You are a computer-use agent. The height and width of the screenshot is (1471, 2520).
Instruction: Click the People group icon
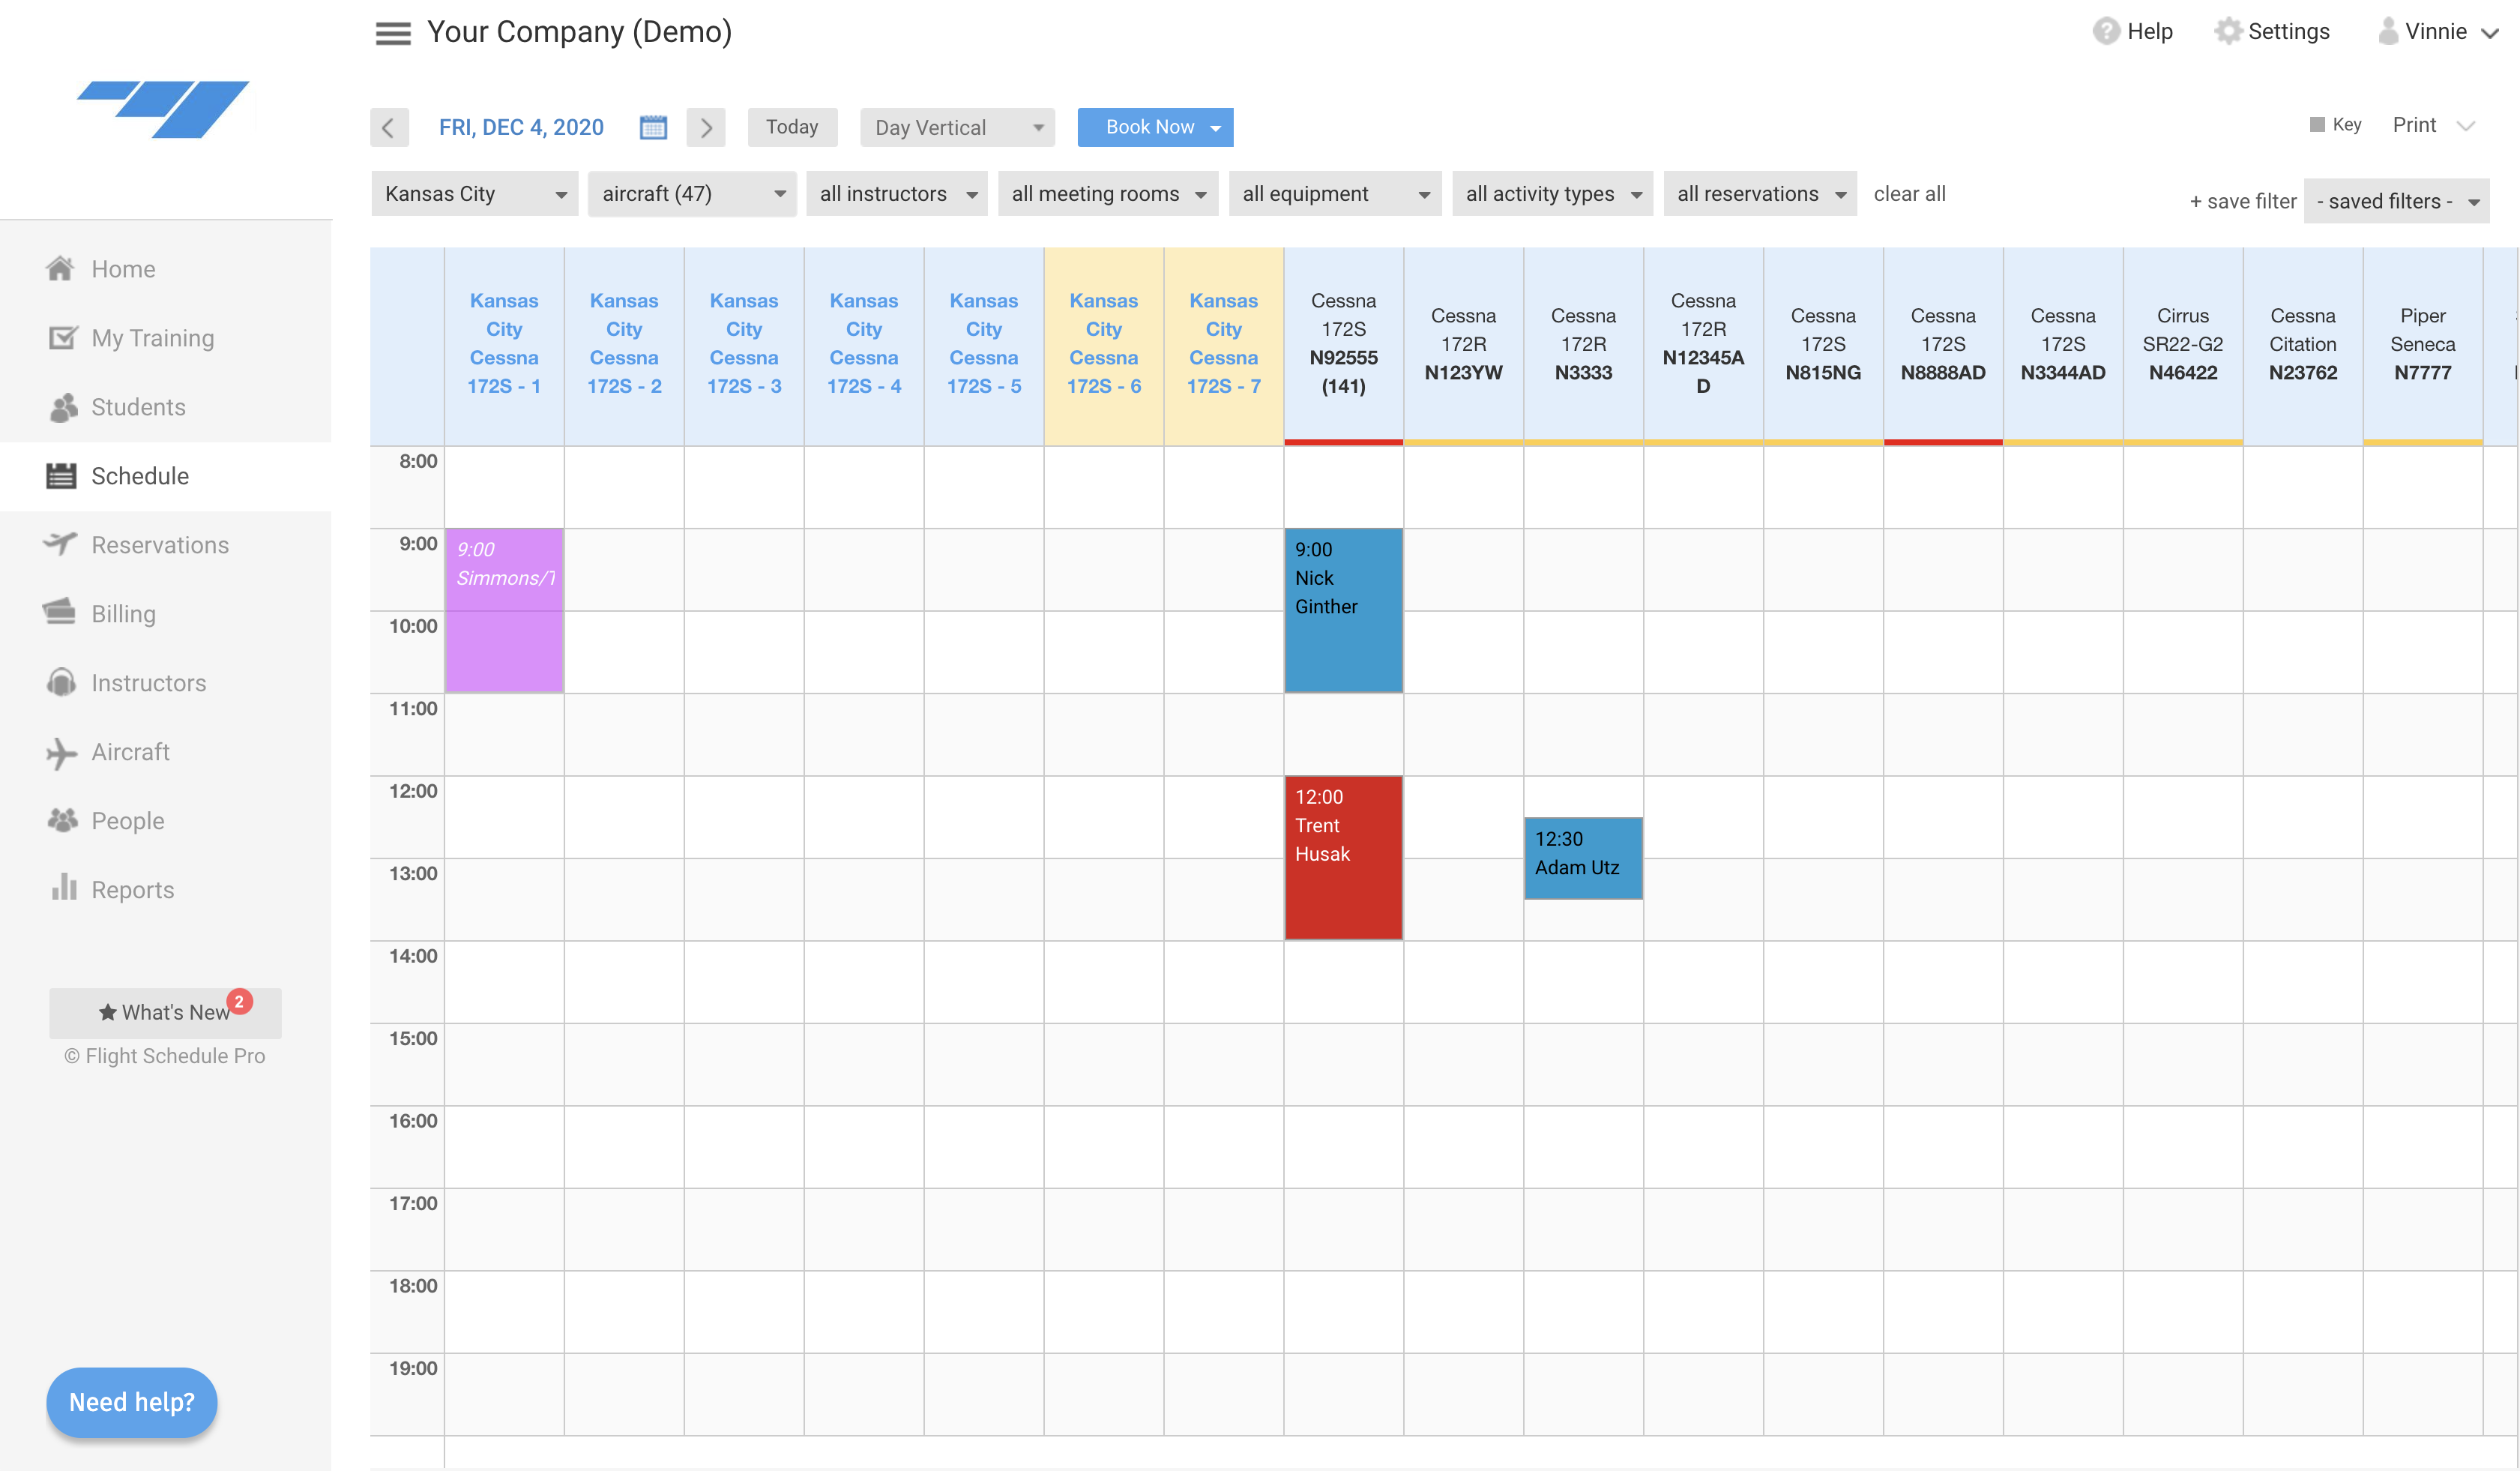tap(62, 820)
